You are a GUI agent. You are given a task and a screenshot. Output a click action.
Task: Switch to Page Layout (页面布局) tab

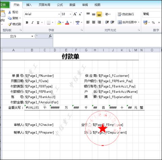pyautogui.click(x=44, y=5)
